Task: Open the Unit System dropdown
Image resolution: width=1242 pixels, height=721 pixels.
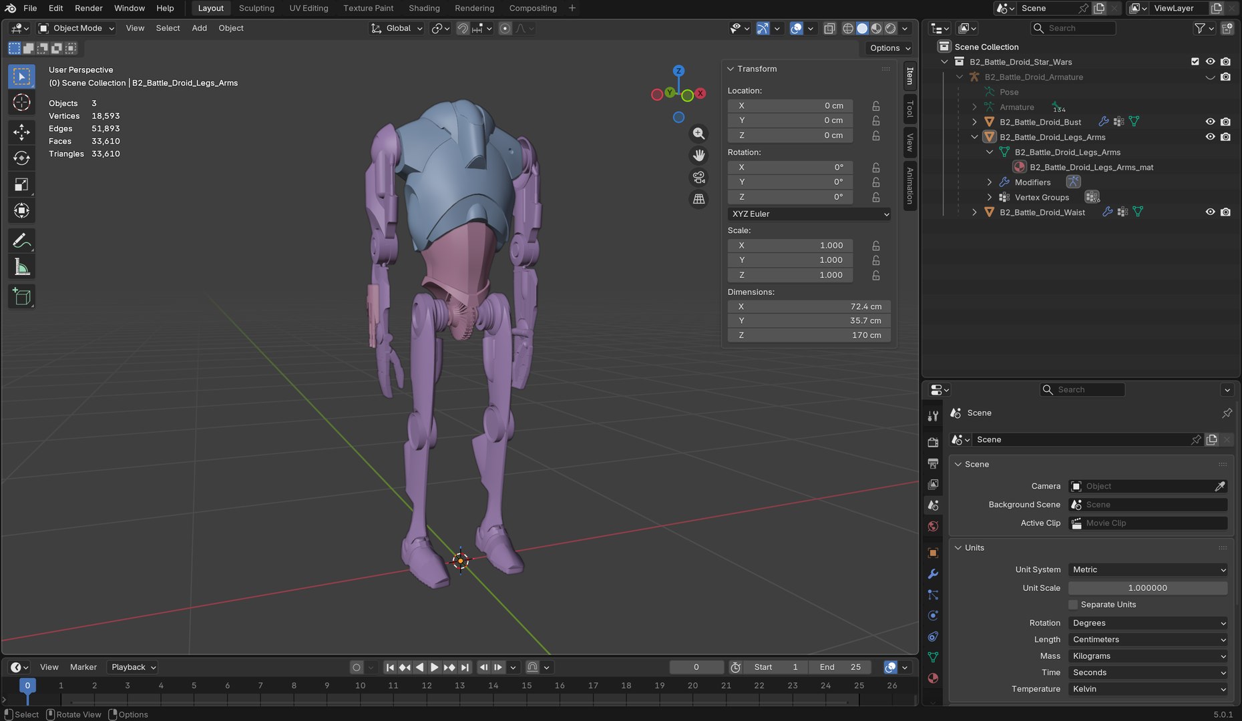Action: pyautogui.click(x=1148, y=570)
